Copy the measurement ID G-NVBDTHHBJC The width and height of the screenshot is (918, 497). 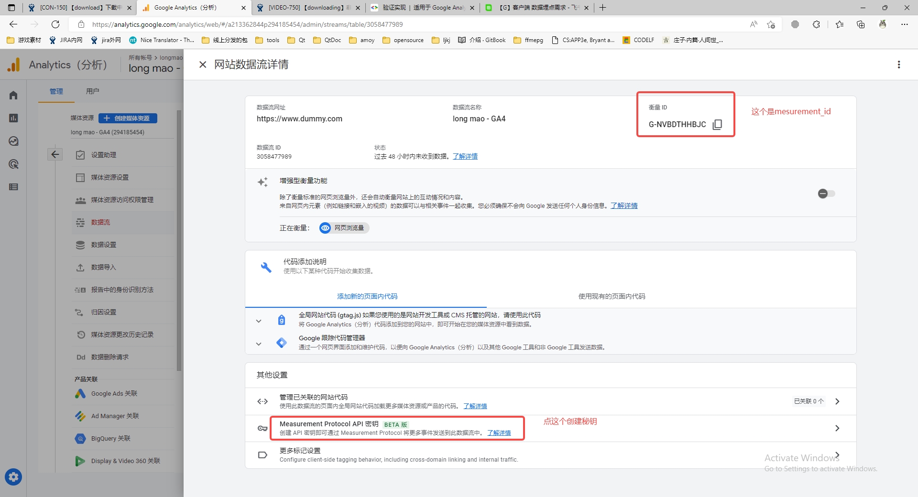click(717, 125)
